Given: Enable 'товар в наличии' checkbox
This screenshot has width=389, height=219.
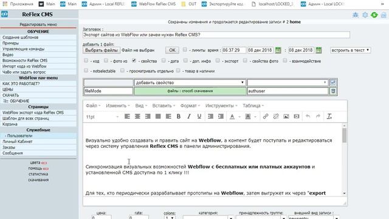Looking at the screenshot, I should coord(178,71).
